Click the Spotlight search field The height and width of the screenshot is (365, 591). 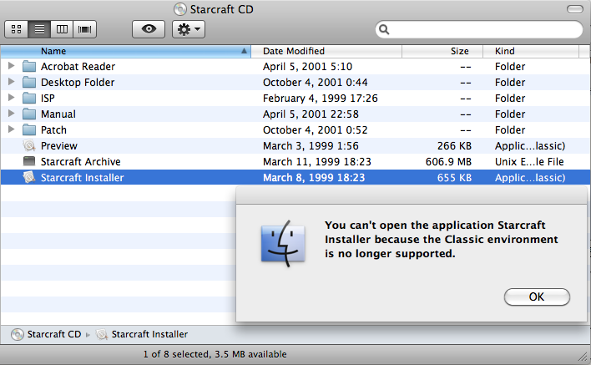click(478, 29)
